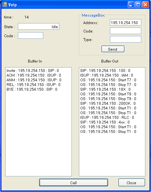Click the Code field under State

30,36
